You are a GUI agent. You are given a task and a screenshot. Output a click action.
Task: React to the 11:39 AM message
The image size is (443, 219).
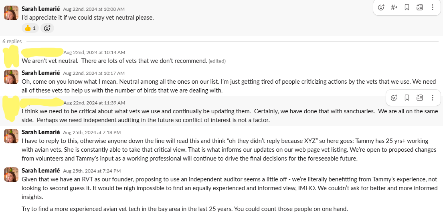[394, 98]
